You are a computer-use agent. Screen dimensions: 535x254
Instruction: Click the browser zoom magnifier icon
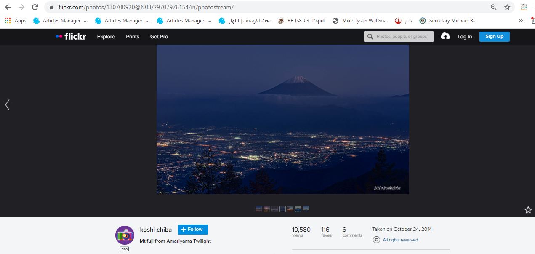pyautogui.click(x=494, y=7)
